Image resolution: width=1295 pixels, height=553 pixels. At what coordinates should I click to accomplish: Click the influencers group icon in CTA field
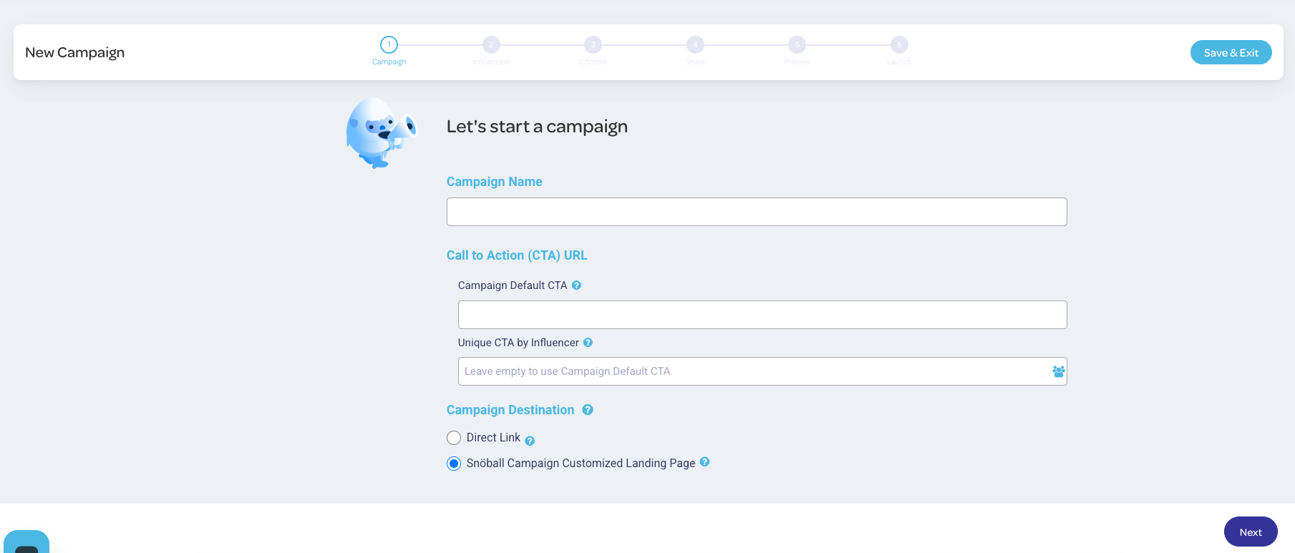(1058, 371)
